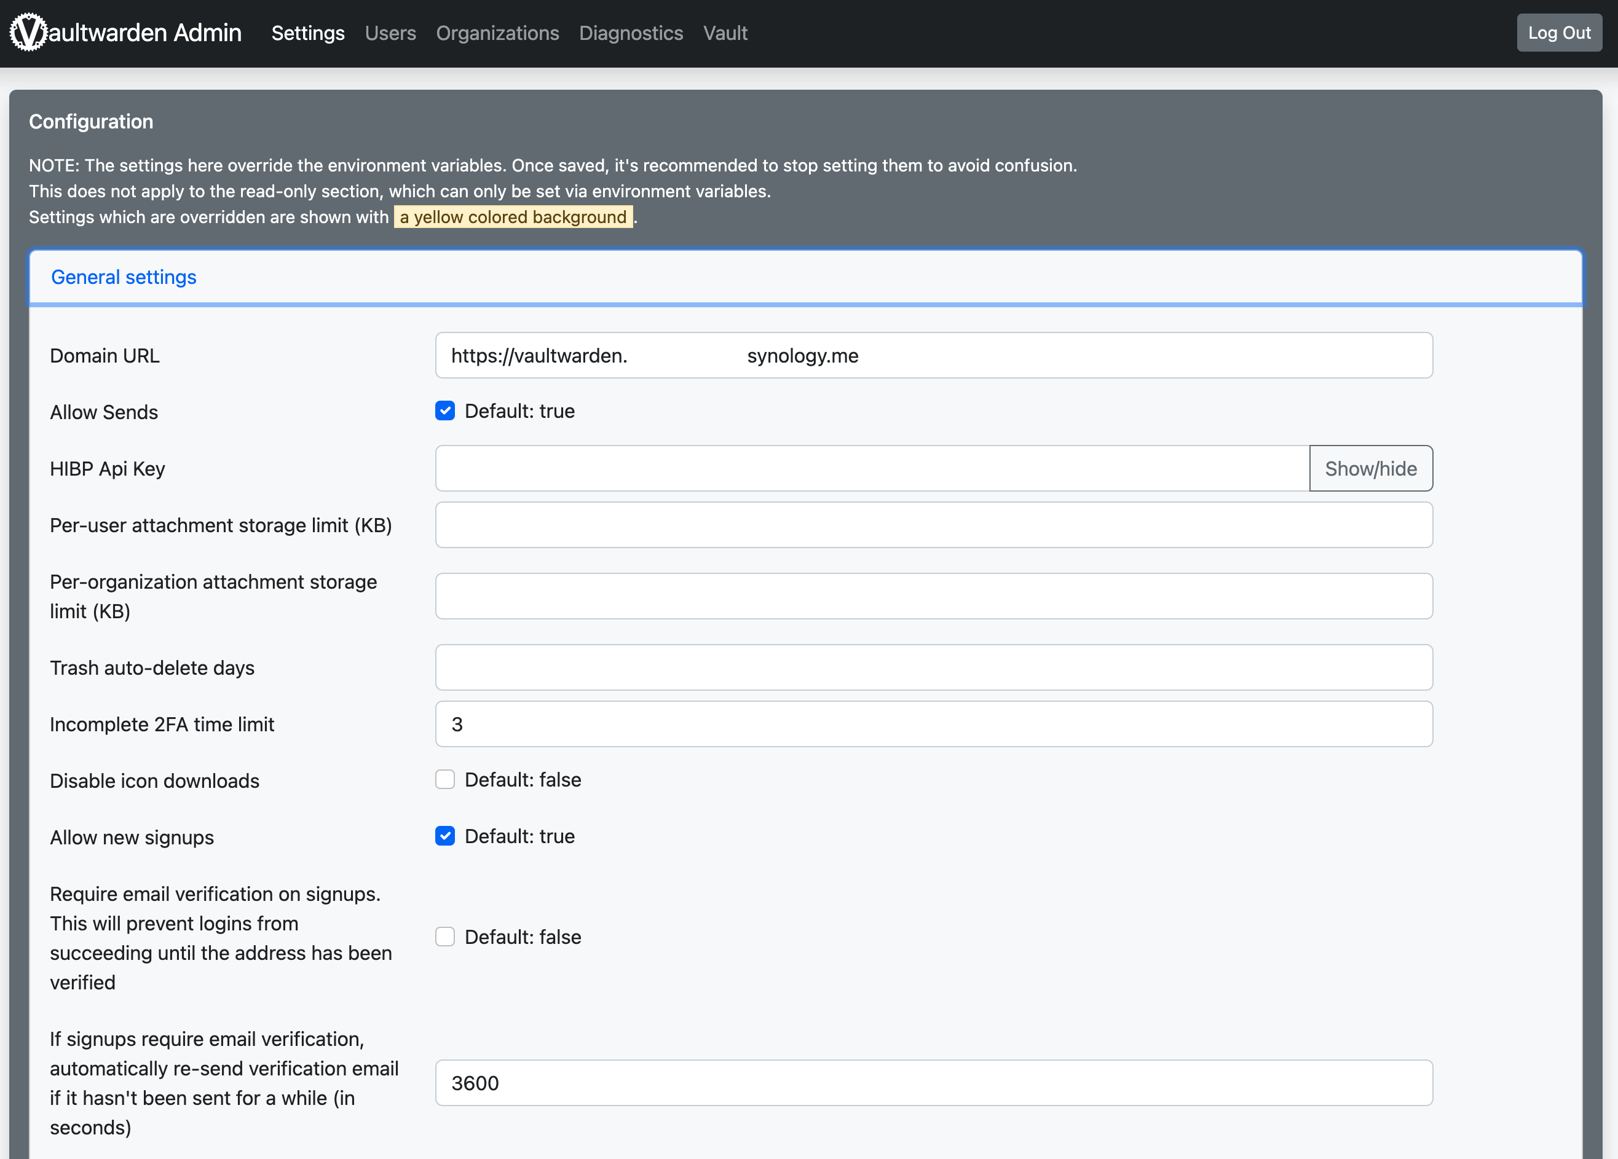1618x1159 pixels.
Task: Click the Configuration heading
Action: [90, 121]
